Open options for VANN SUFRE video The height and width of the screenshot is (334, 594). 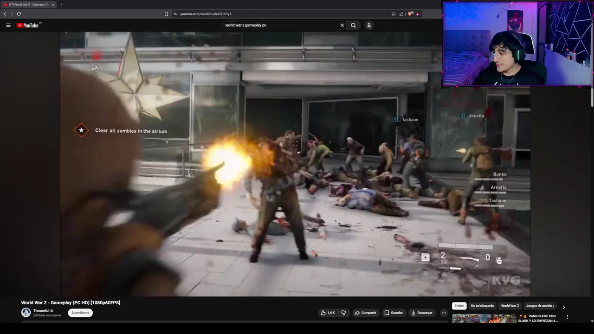click(x=567, y=317)
